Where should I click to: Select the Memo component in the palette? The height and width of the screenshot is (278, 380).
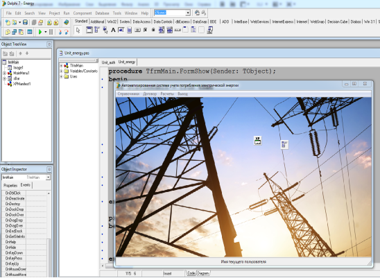click(x=130, y=30)
